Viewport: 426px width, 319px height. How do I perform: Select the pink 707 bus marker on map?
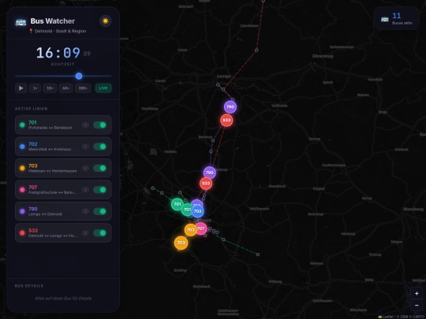point(200,228)
